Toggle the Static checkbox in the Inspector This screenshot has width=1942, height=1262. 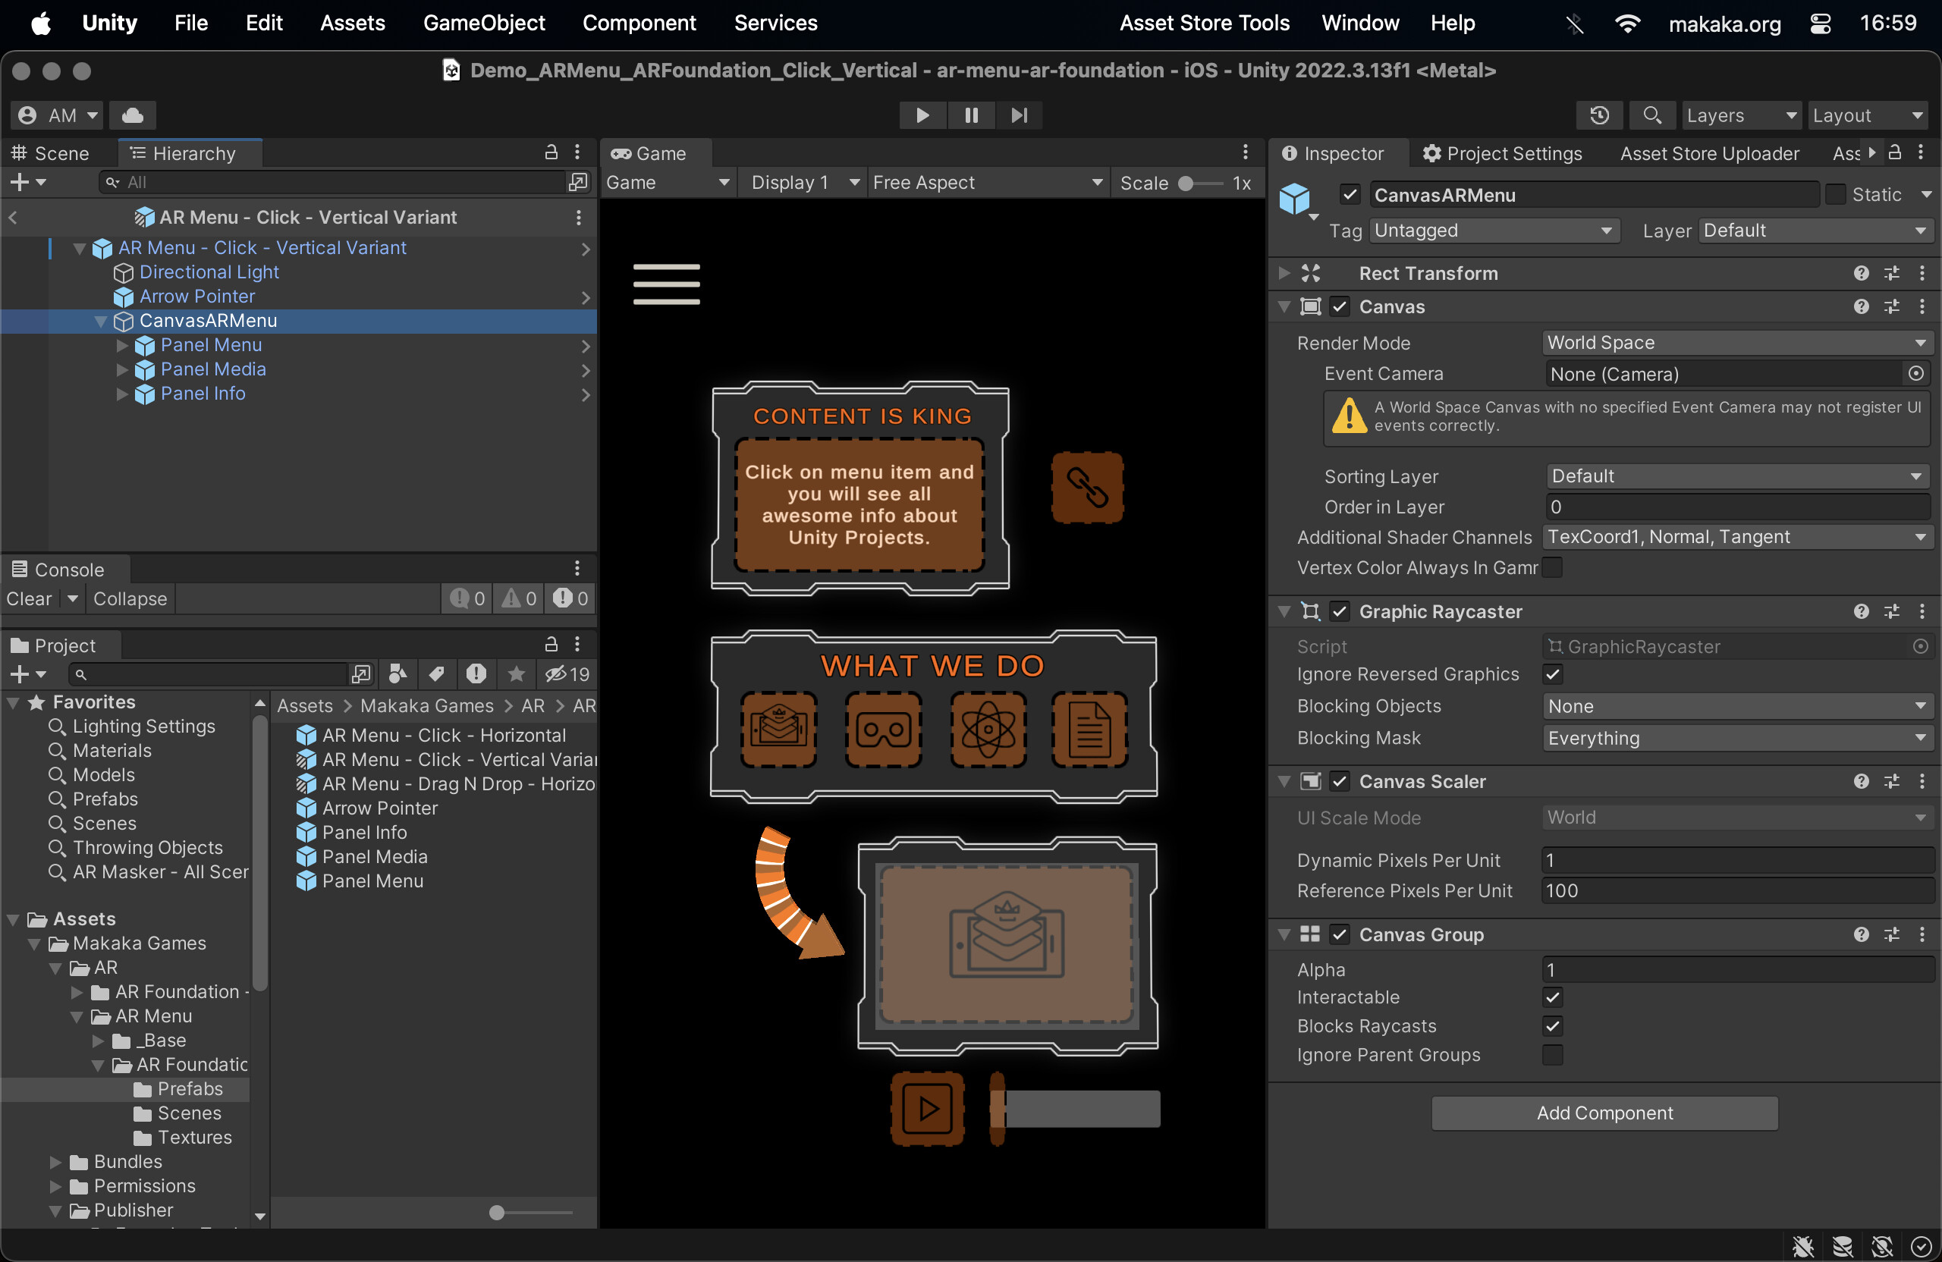(x=1837, y=194)
